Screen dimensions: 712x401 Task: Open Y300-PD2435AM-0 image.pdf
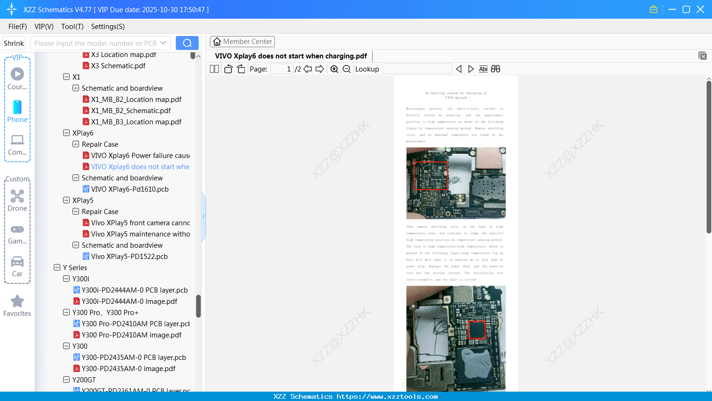coord(129,369)
